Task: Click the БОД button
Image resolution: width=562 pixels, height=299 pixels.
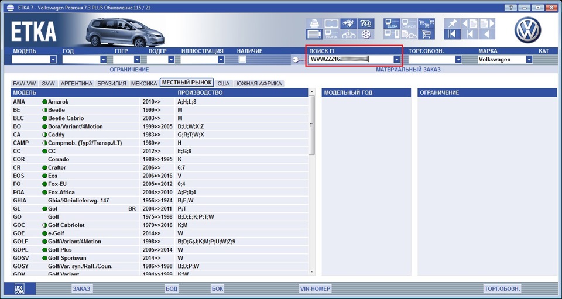Action: [172, 288]
